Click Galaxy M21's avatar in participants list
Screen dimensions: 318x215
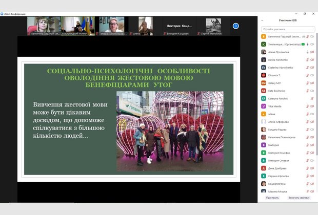pyautogui.click(x=264, y=83)
